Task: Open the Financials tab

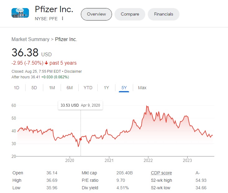Action: point(163,14)
